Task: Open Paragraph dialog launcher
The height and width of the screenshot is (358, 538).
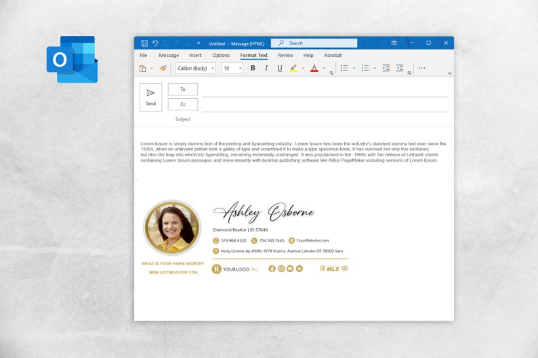Action: pyautogui.click(x=409, y=72)
